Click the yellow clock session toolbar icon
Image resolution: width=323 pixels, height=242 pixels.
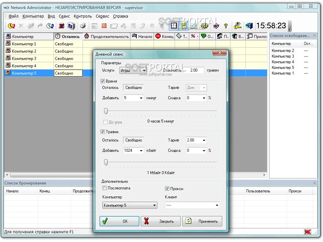click(11, 26)
